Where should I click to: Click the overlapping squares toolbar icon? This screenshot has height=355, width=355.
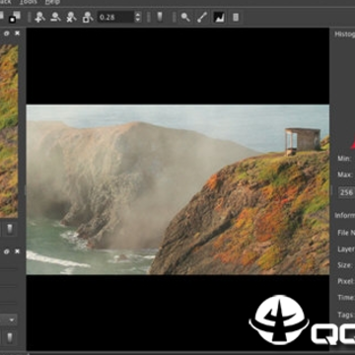click(x=15, y=17)
